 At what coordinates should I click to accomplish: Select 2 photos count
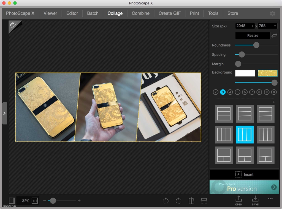[215, 92]
